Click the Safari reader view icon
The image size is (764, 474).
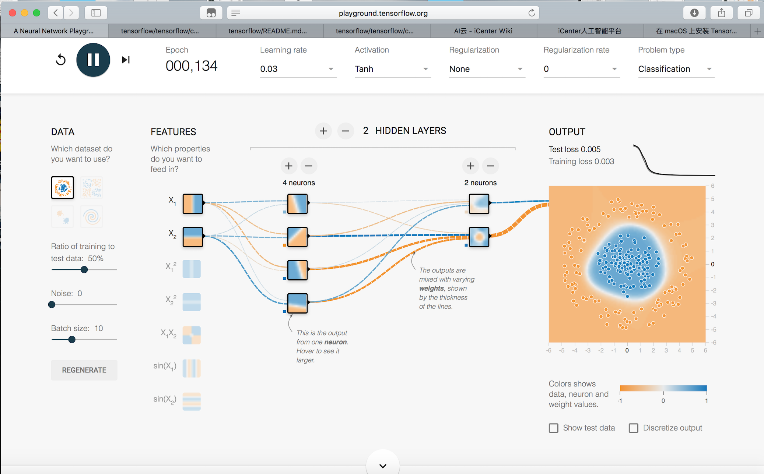236,13
